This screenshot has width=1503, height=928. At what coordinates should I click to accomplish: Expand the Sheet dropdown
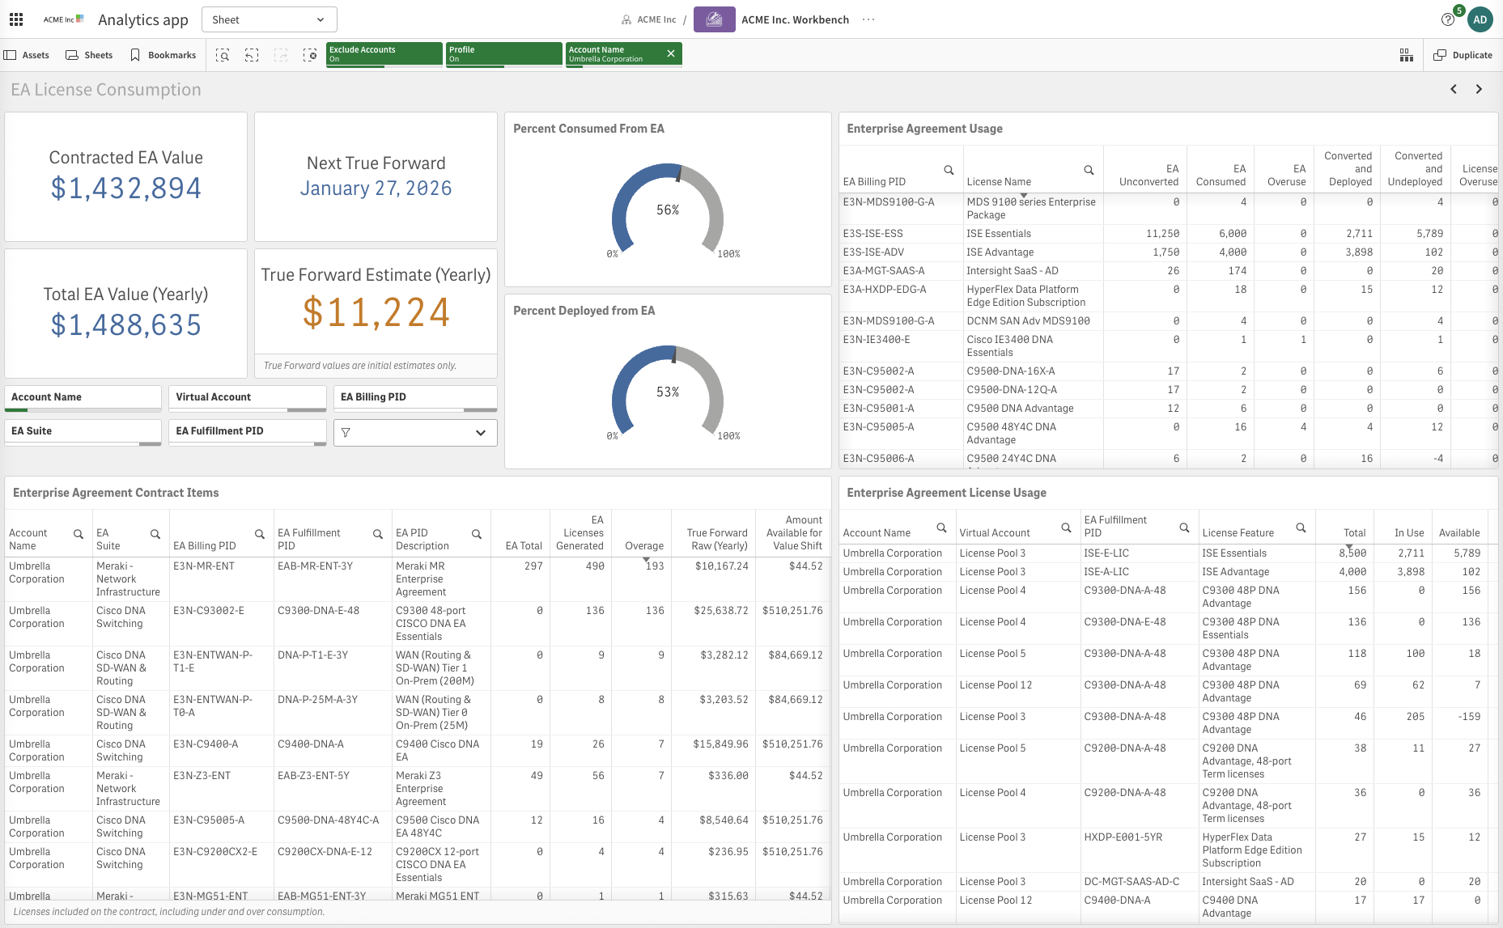click(269, 19)
